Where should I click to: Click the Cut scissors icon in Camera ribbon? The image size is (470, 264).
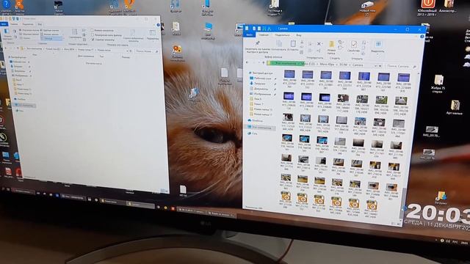point(302,42)
